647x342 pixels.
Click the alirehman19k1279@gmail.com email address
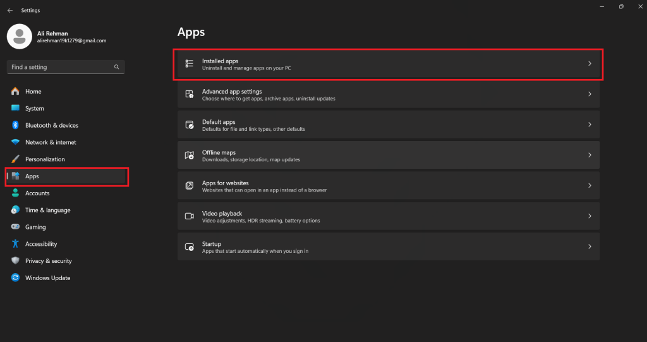72,41
